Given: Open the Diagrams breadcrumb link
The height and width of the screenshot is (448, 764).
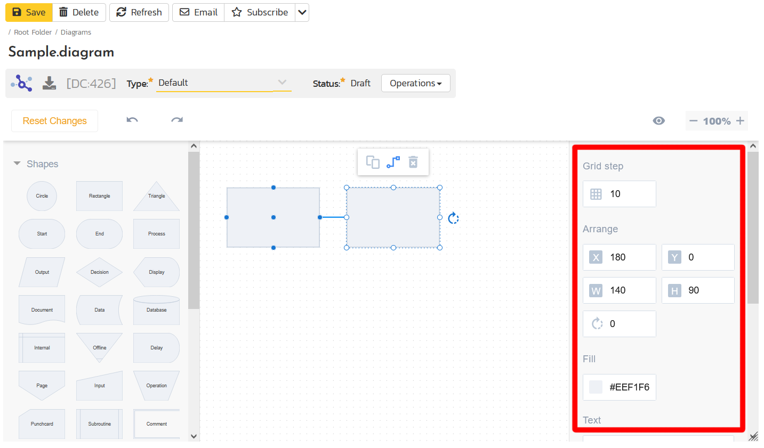Looking at the screenshot, I should tap(76, 32).
